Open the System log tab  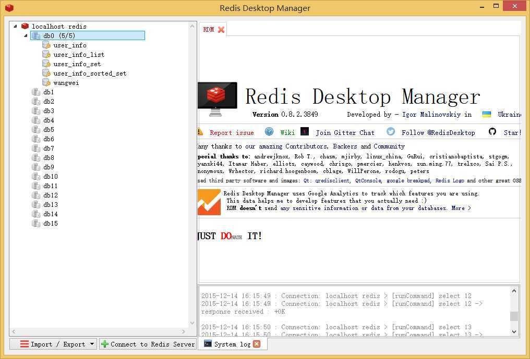[x=232, y=344]
